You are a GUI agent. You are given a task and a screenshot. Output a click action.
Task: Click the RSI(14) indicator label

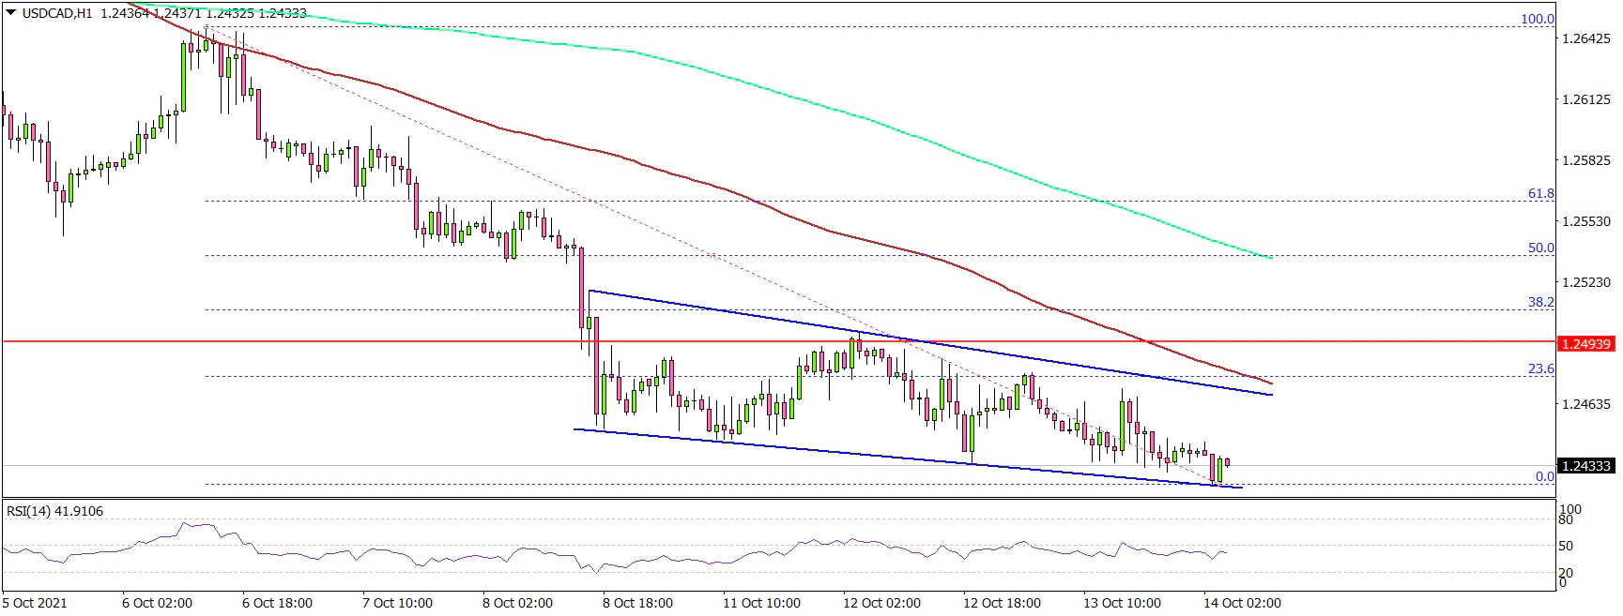(x=55, y=512)
